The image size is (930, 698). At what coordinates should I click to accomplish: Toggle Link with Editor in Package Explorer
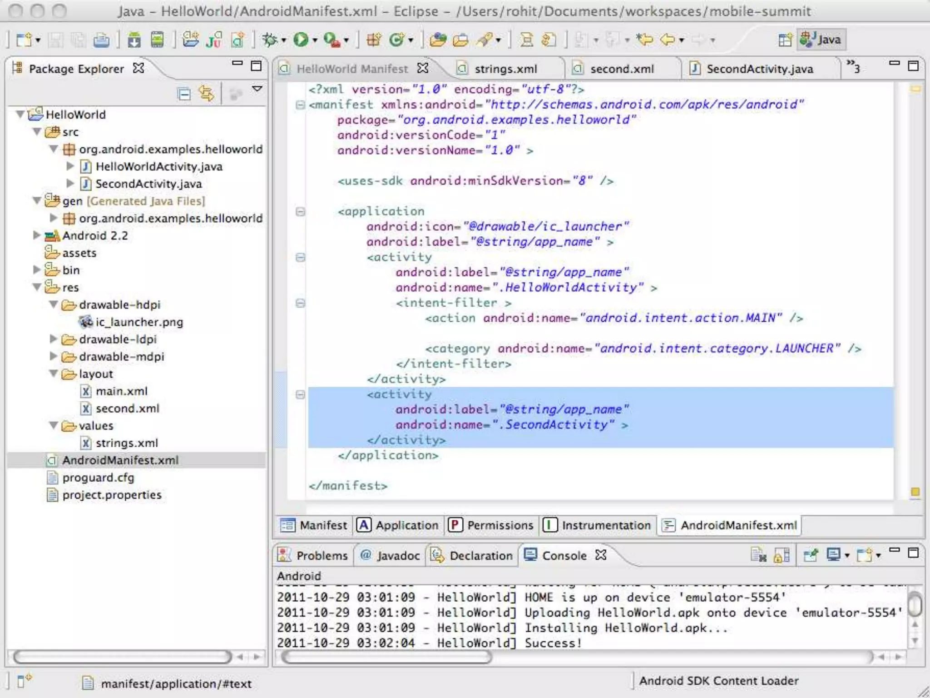pyautogui.click(x=206, y=94)
